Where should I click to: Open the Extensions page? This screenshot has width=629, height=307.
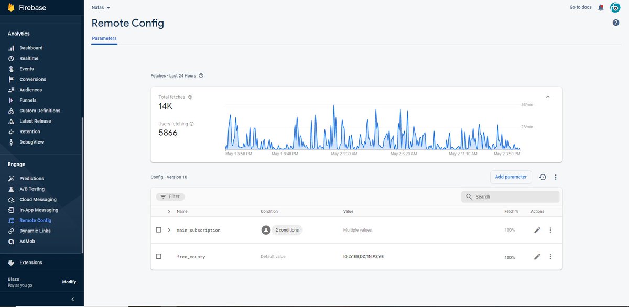[x=30, y=262]
